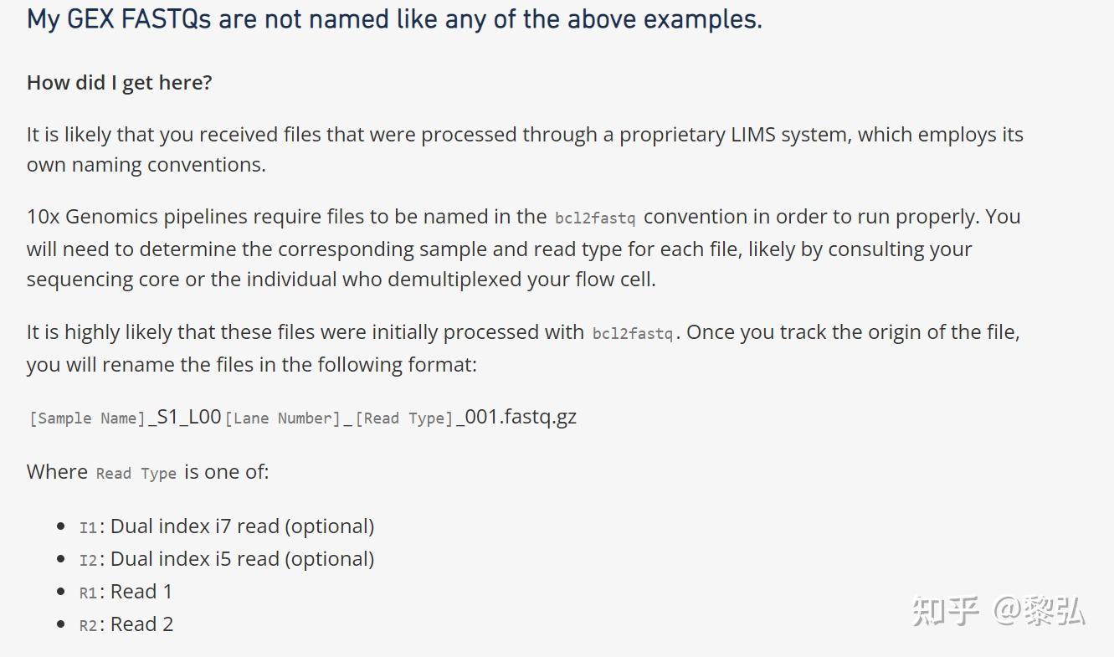The height and width of the screenshot is (657, 1114).
Task: Click the @黎弘 watermark username
Action: point(1039,612)
